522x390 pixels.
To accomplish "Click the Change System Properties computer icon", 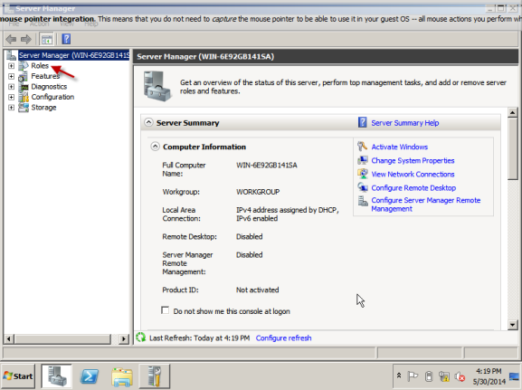I will (362, 160).
